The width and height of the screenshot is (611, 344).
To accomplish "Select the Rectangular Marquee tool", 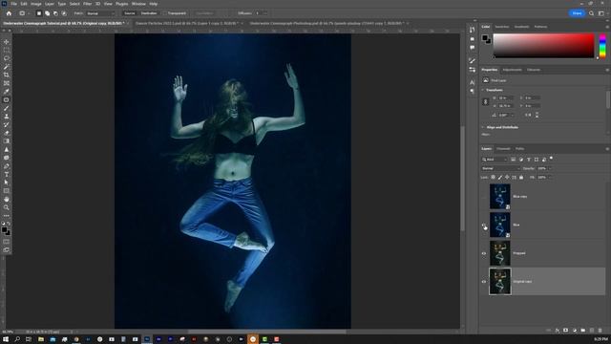I will [7, 50].
